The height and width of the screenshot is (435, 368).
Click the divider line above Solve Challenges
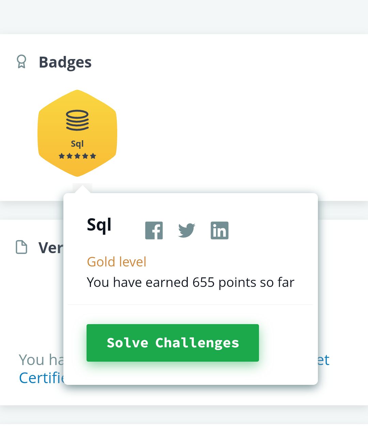point(190,304)
